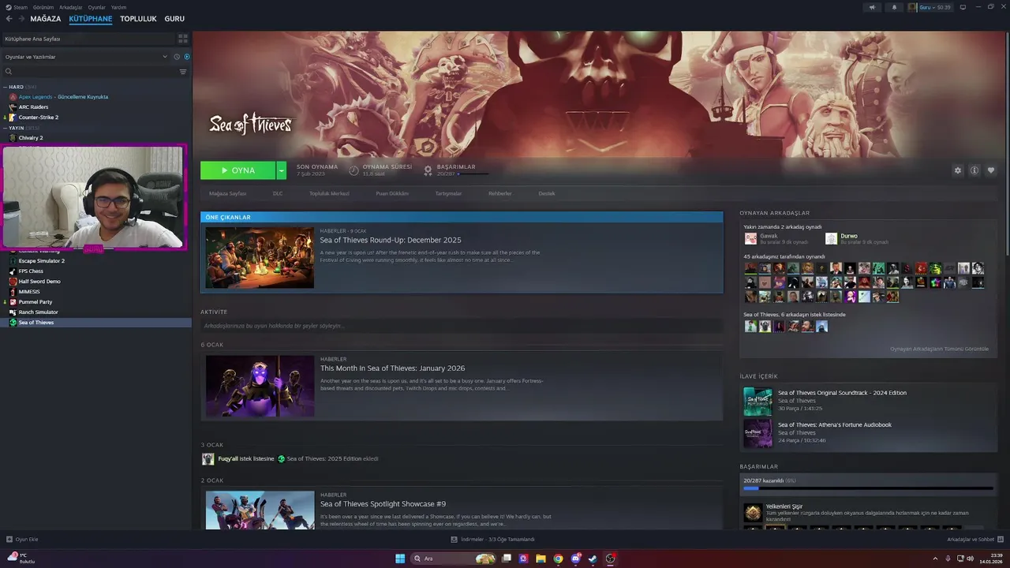Open Yelkenleri Şişir achievement icon
The image size is (1010, 568).
tap(754, 513)
